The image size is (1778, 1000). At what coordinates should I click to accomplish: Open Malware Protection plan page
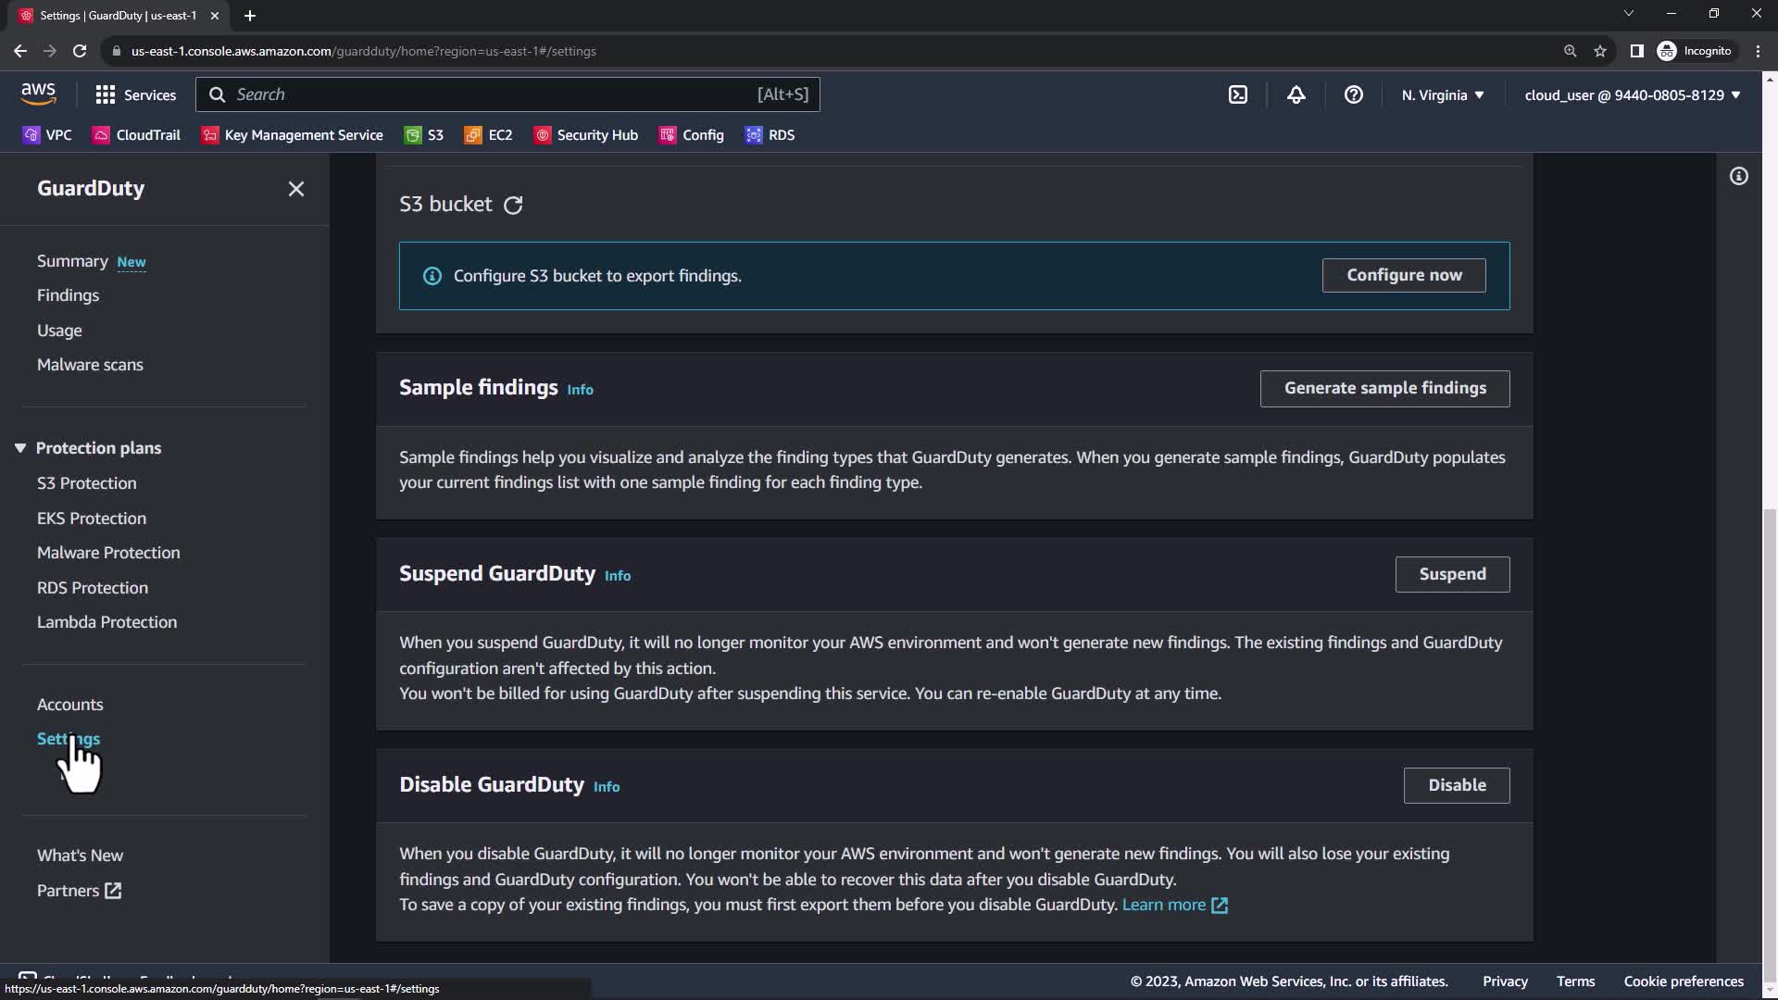pos(108,553)
